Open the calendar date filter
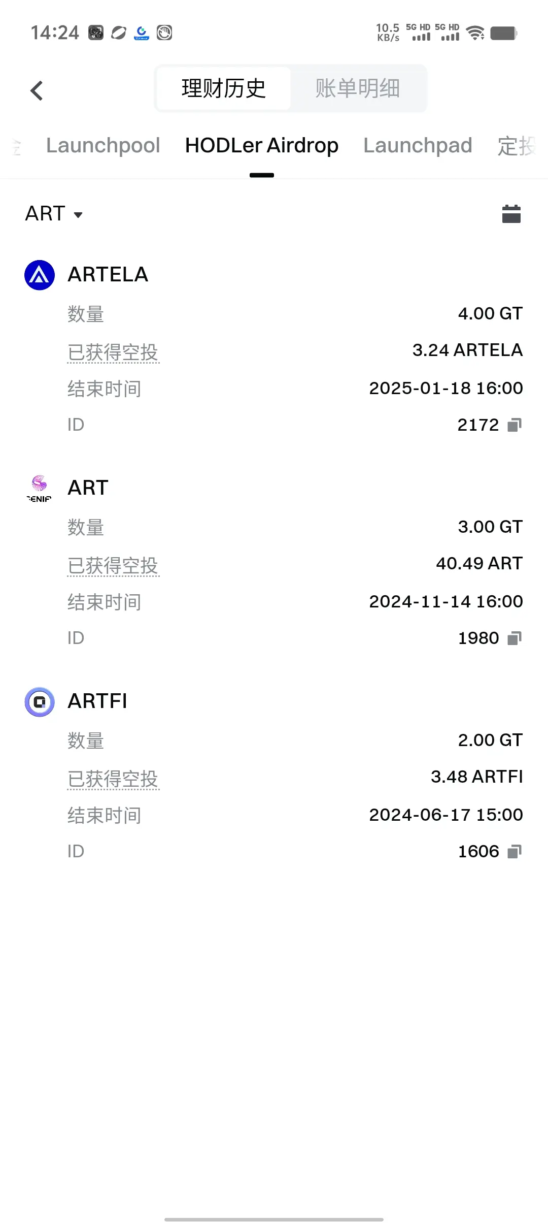Viewport: 548px width, 1223px height. 511,214
